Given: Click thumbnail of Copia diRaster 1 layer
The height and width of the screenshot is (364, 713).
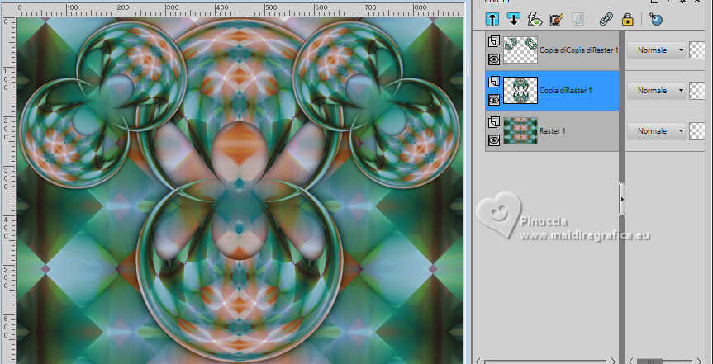Looking at the screenshot, I should click(x=520, y=91).
